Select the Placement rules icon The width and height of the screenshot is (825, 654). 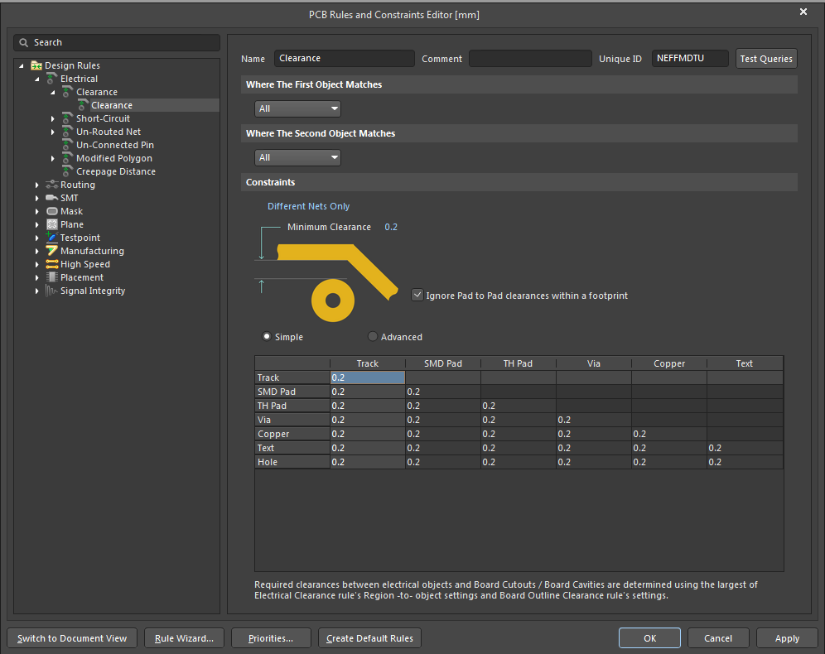[x=51, y=277]
